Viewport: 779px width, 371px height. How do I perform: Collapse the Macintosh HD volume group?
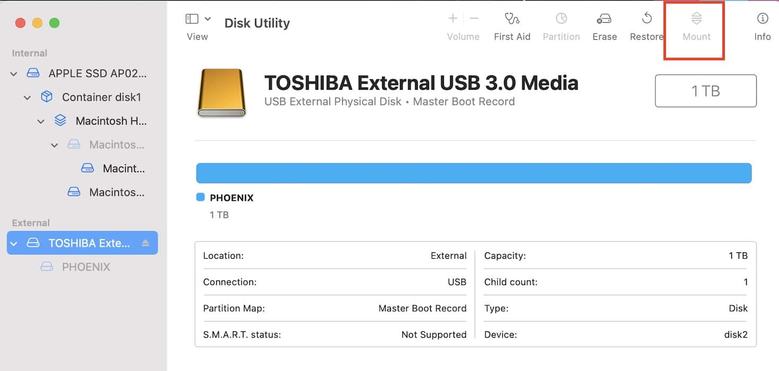coord(41,121)
